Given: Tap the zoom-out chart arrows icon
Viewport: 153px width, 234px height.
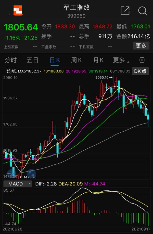Looking at the screenshot, I should click(x=11, y=173).
